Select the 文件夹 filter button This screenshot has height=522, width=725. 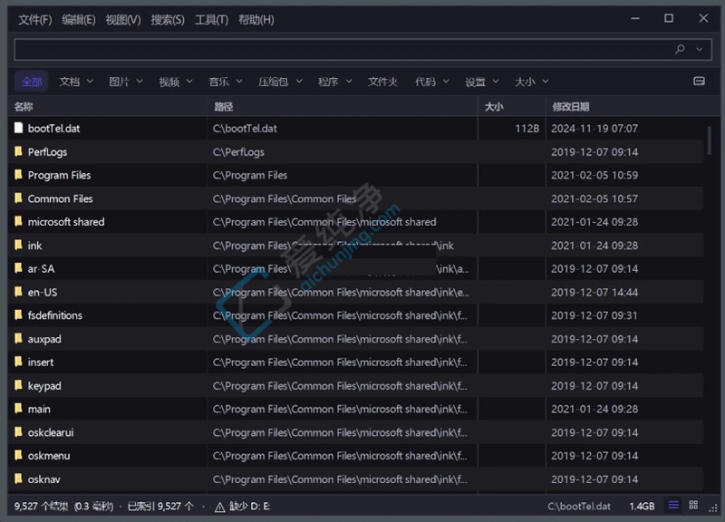pyautogui.click(x=382, y=82)
